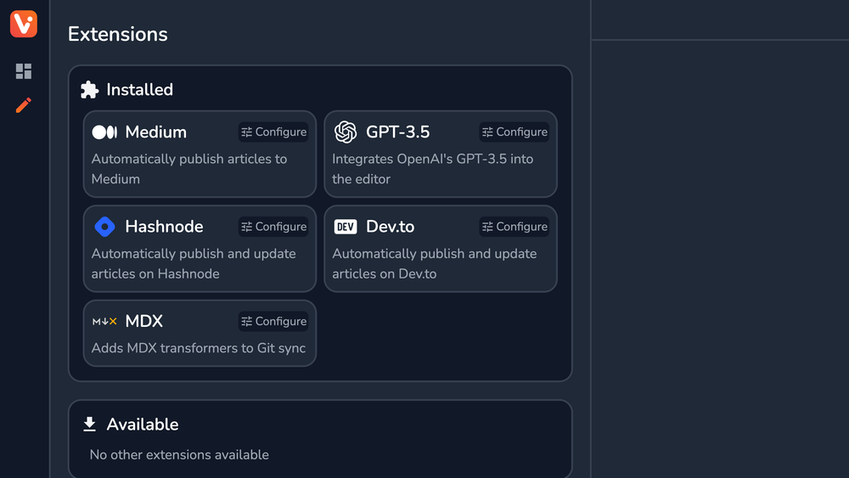Click the Vrite logo icon
The width and height of the screenshot is (849, 478).
coord(23,24)
